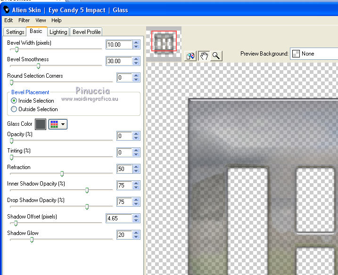
Task: Increase Inner Shadow Opacity with up arrow
Action: click(136, 183)
